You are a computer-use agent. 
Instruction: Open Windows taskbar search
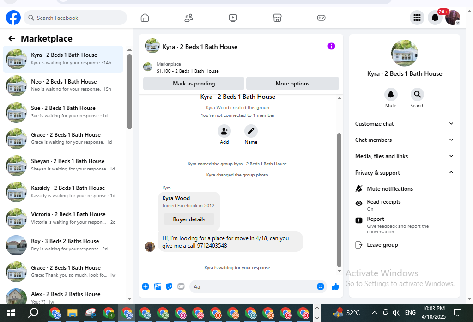33,313
